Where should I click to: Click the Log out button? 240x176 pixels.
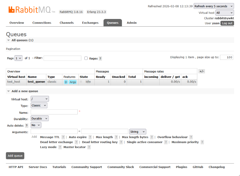(x=227, y=23)
